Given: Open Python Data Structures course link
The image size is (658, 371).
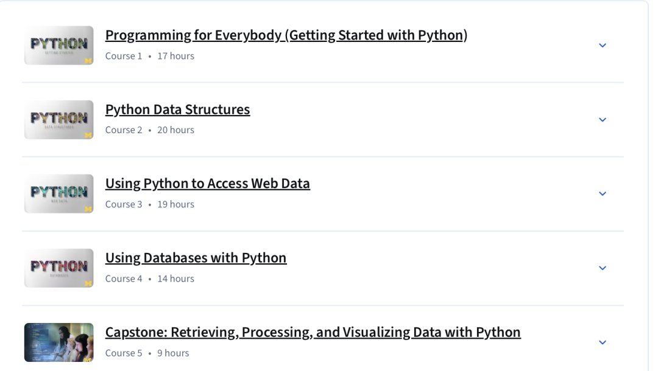Looking at the screenshot, I should pos(177,109).
